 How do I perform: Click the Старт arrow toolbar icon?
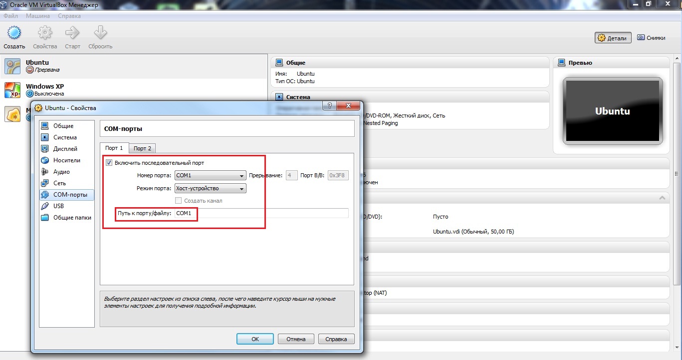pyautogui.click(x=72, y=33)
